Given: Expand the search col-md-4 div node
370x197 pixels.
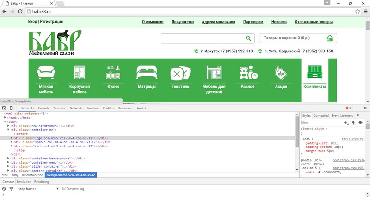Looking at the screenshot, I should tap(12, 142).
